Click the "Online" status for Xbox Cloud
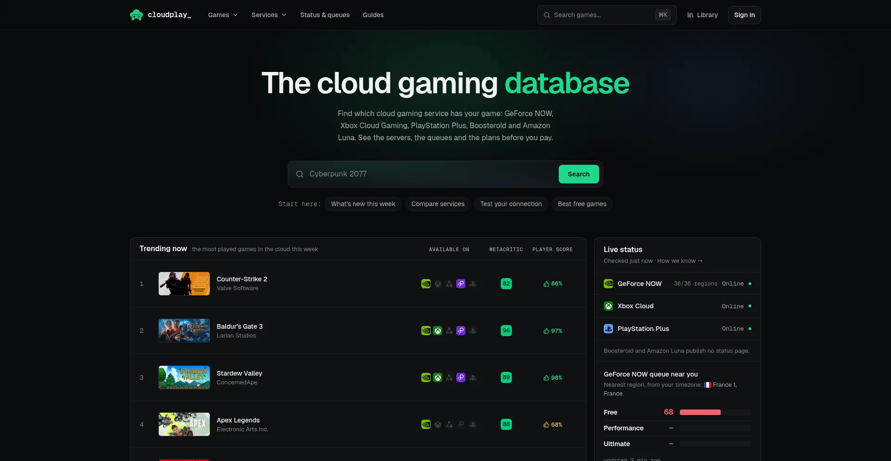Screen dimensions: 891x461 733,306
